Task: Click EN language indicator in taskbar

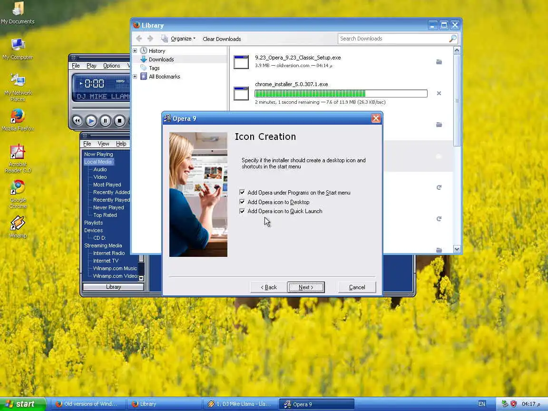Action: 481,404
